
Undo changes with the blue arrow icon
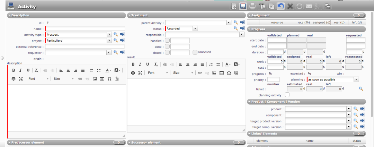click(x=280, y=6)
